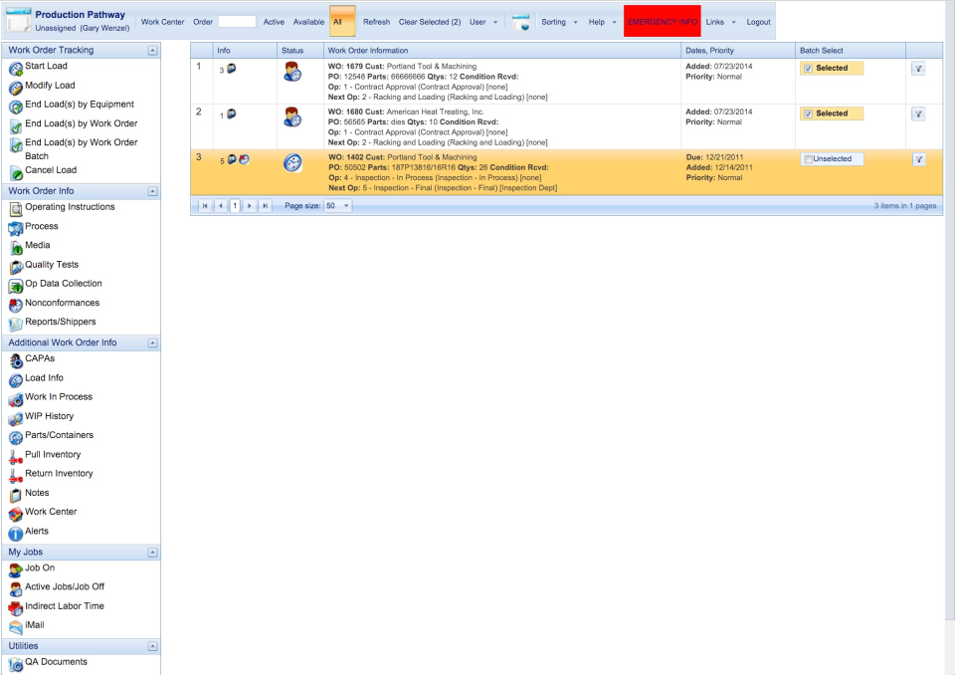Open the Links dropdown menu
The height and width of the screenshot is (675, 955).
tap(720, 22)
